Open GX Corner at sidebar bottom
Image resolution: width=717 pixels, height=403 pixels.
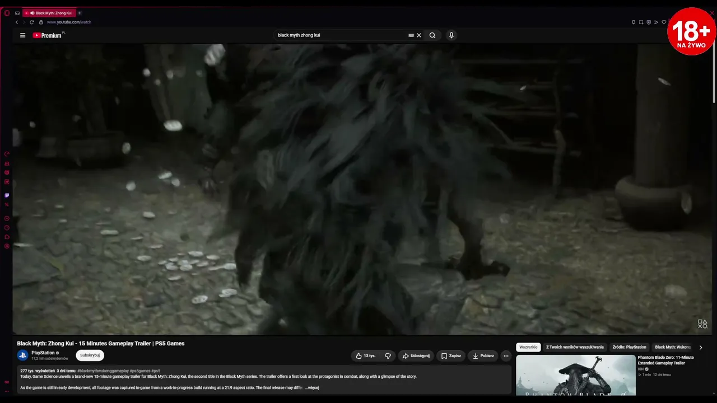tap(7, 382)
